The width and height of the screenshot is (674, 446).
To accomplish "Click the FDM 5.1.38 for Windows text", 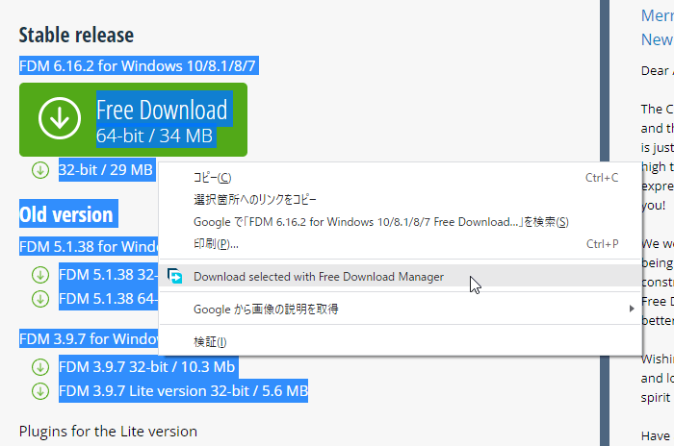I will point(89,246).
